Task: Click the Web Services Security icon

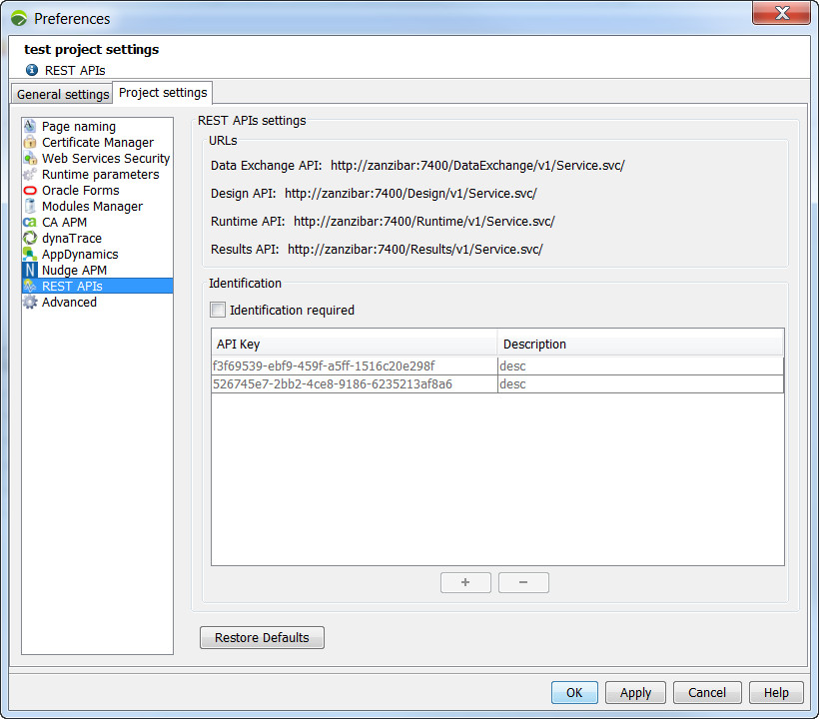Action: point(30,159)
